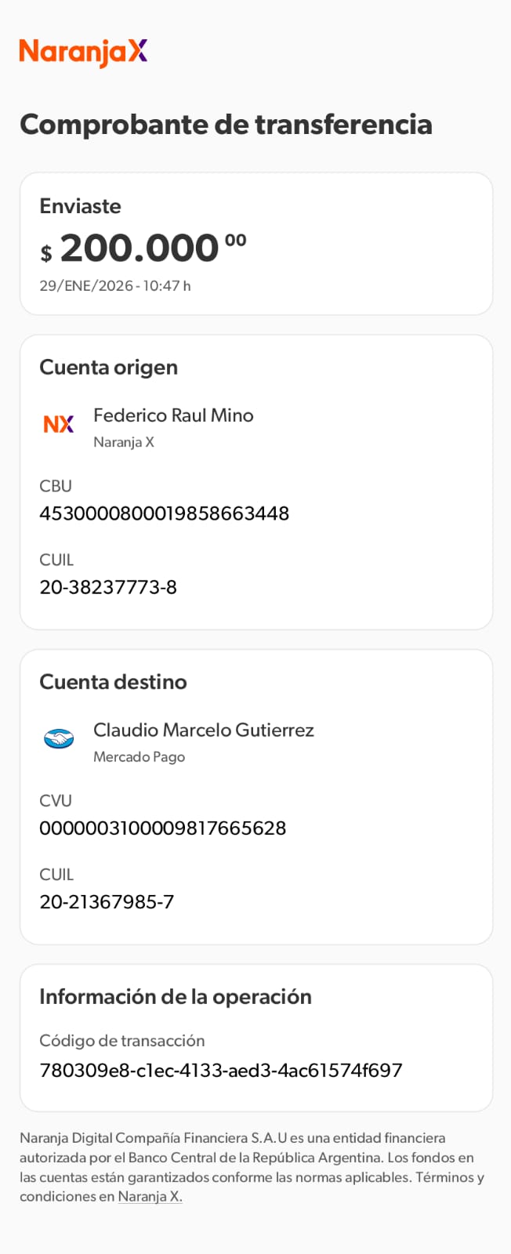Screen dimensions: 511x1254
Task: Tap the destination CUIL 20-21367985-7
Action: tap(107, 901)
